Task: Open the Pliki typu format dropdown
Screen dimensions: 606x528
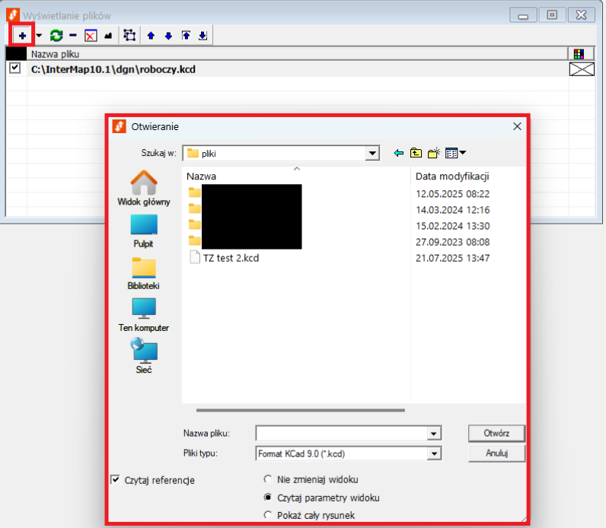Action: [x=433, y=453]
